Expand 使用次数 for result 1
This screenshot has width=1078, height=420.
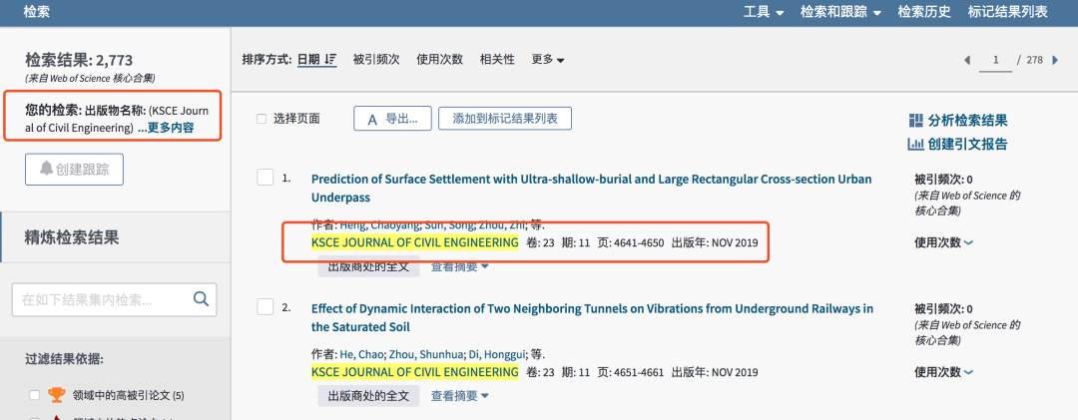tap(944, 242)
